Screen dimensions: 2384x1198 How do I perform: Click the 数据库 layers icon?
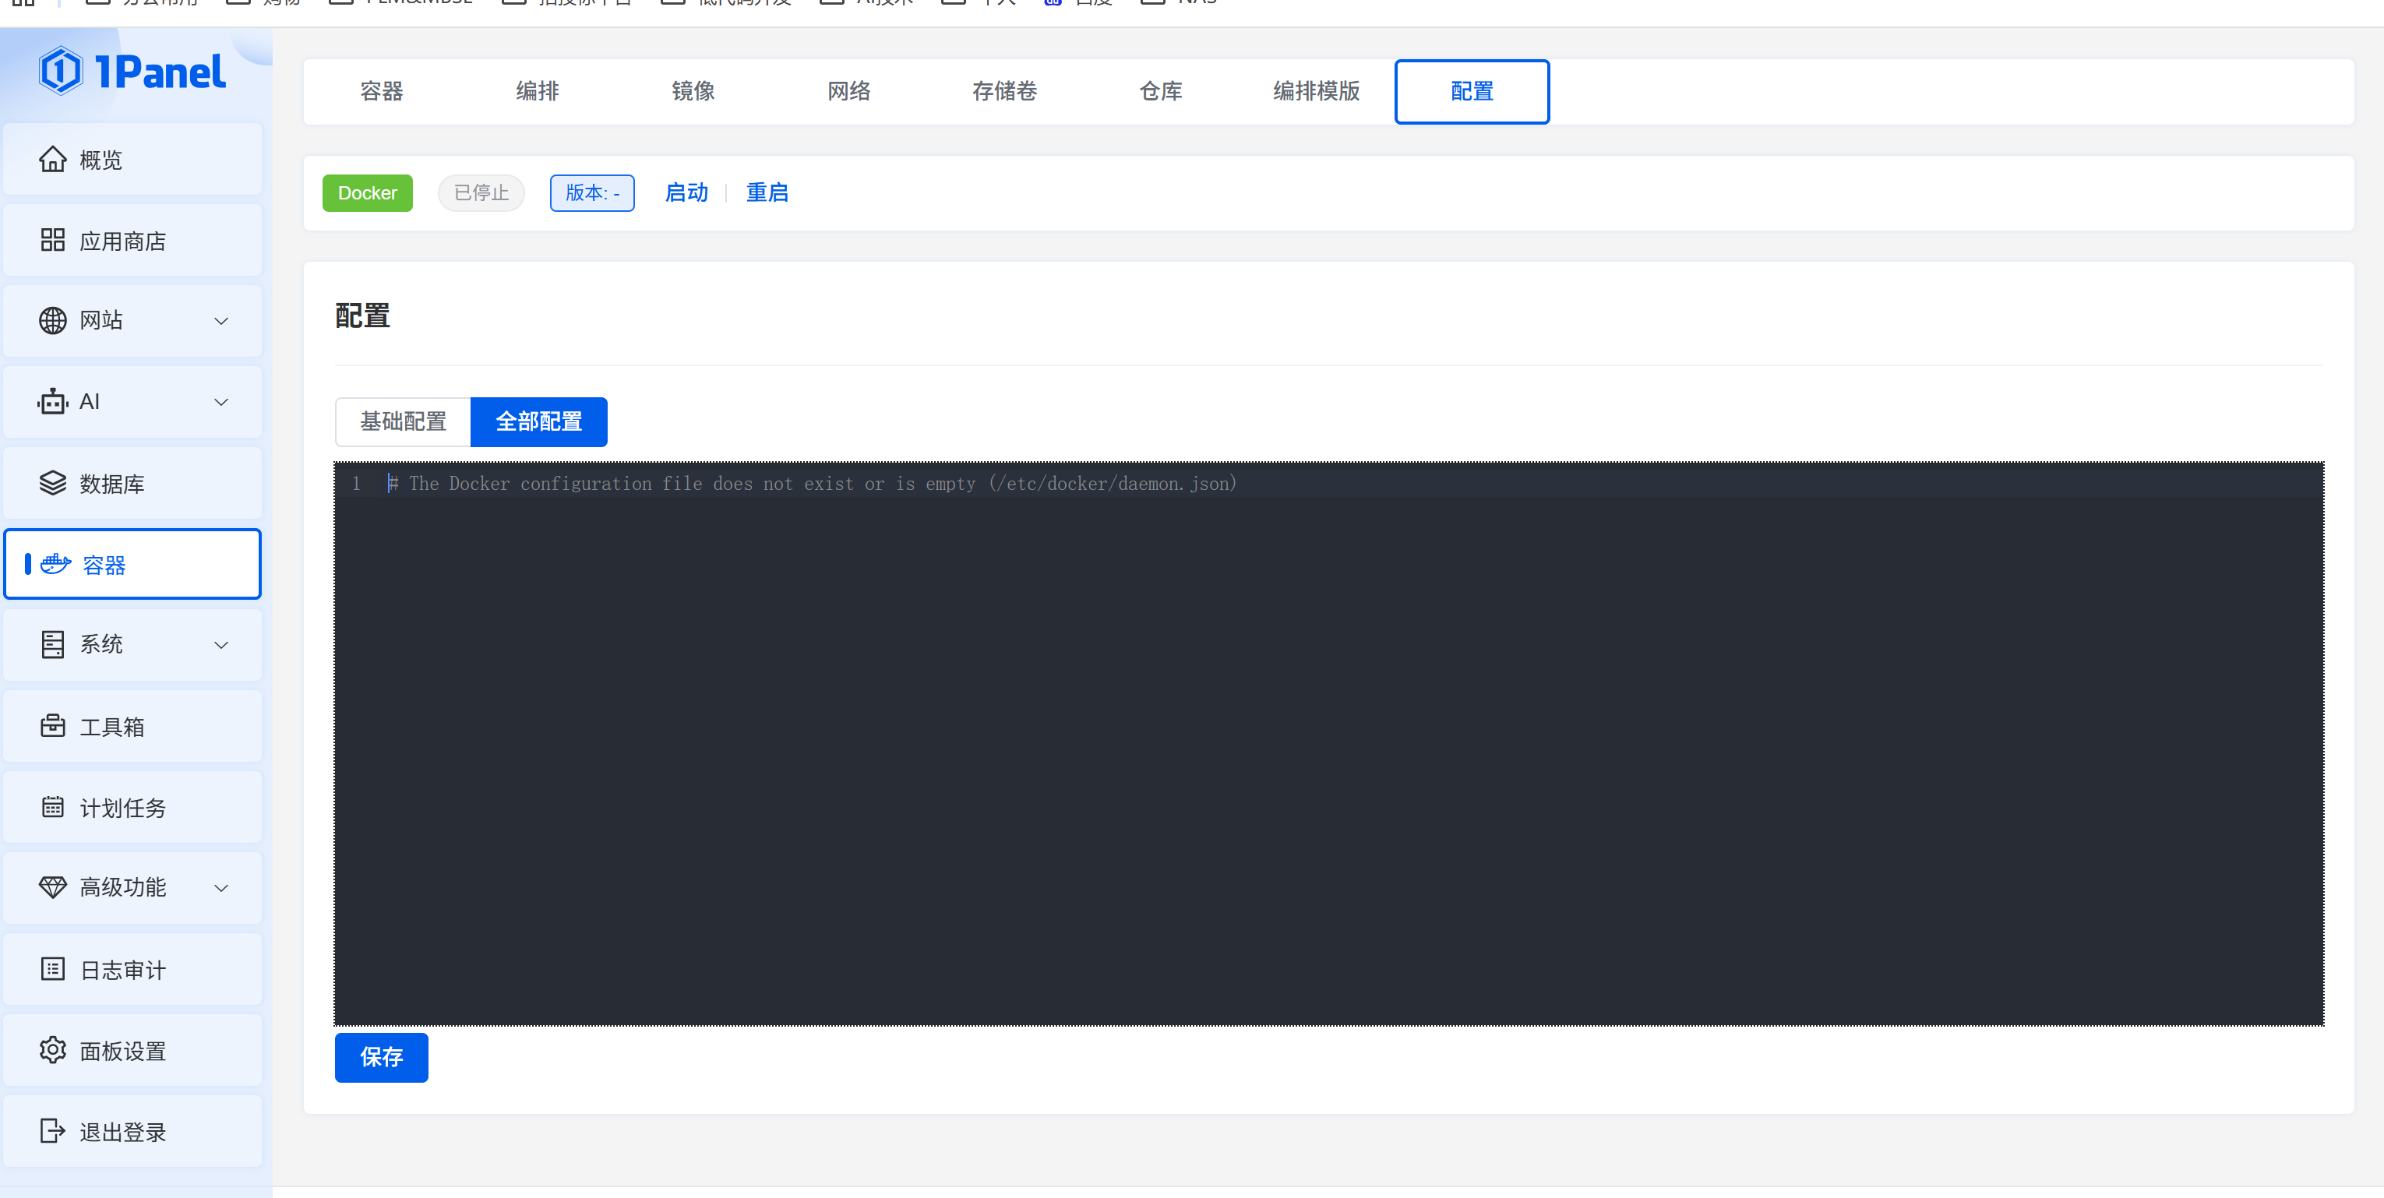pos(53,483)
